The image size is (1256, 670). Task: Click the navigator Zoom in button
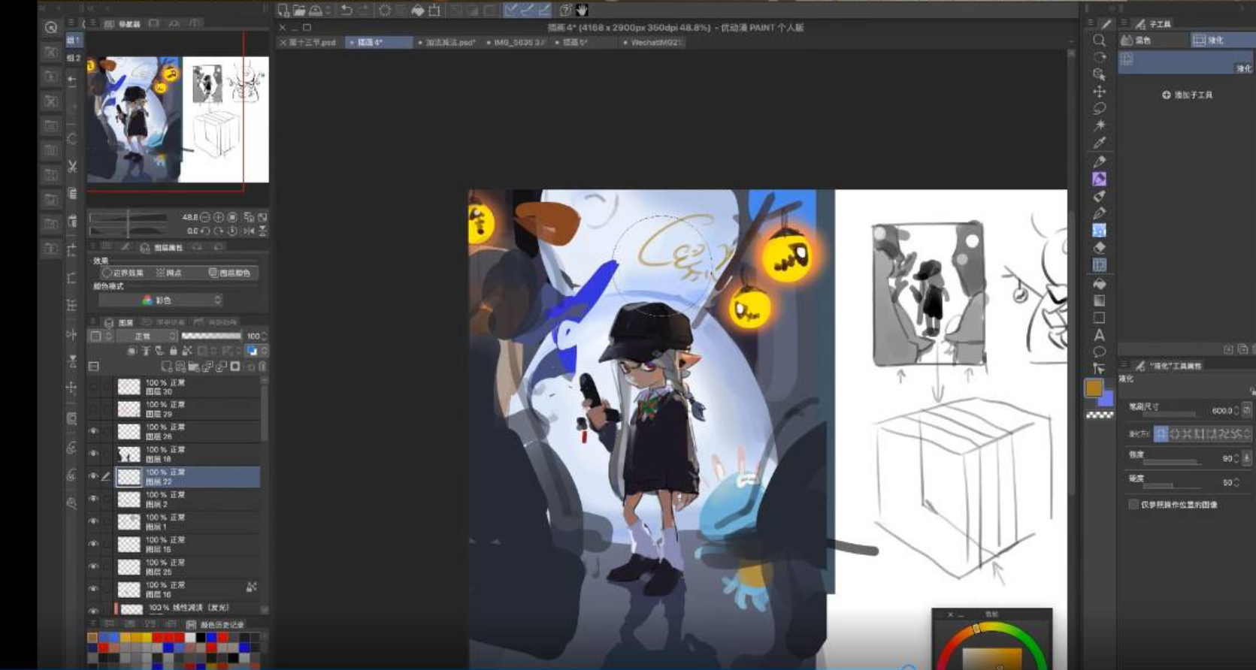(219, 217)
